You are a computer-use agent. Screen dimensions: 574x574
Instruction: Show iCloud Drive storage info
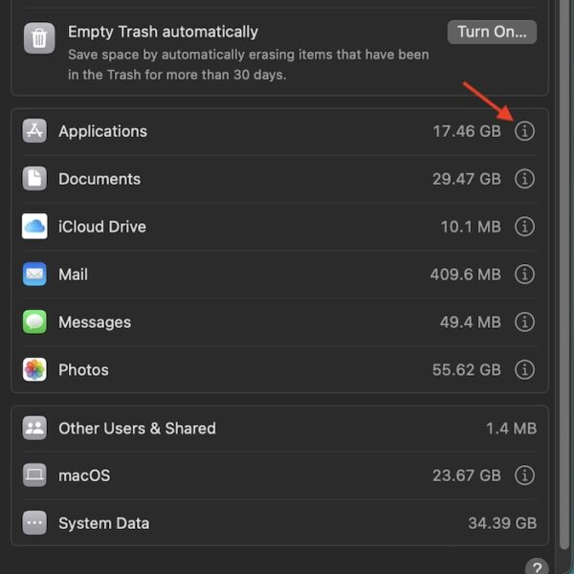click(524, 227)
